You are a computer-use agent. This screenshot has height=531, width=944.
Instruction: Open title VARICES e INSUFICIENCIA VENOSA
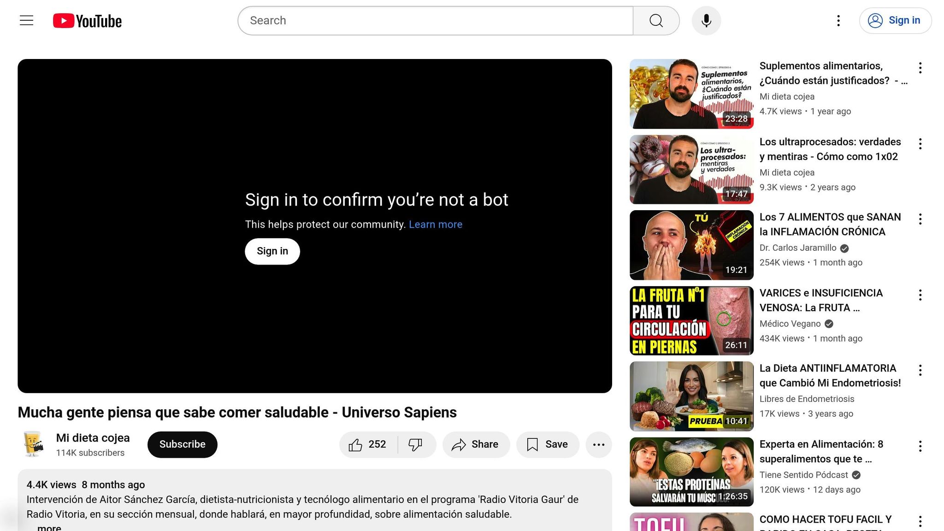pos(821,300)
